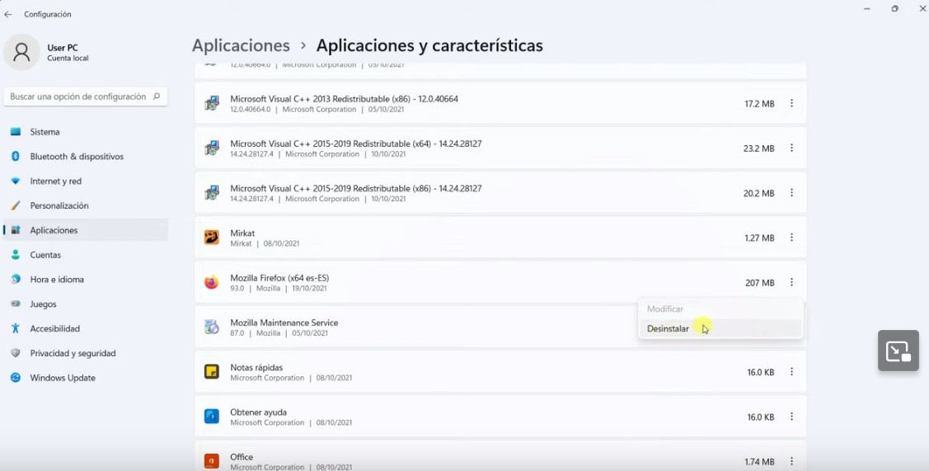Viewport: 929px width, 471px height.
Task: Click the Juegos controller icon
Action: point(16,304)
